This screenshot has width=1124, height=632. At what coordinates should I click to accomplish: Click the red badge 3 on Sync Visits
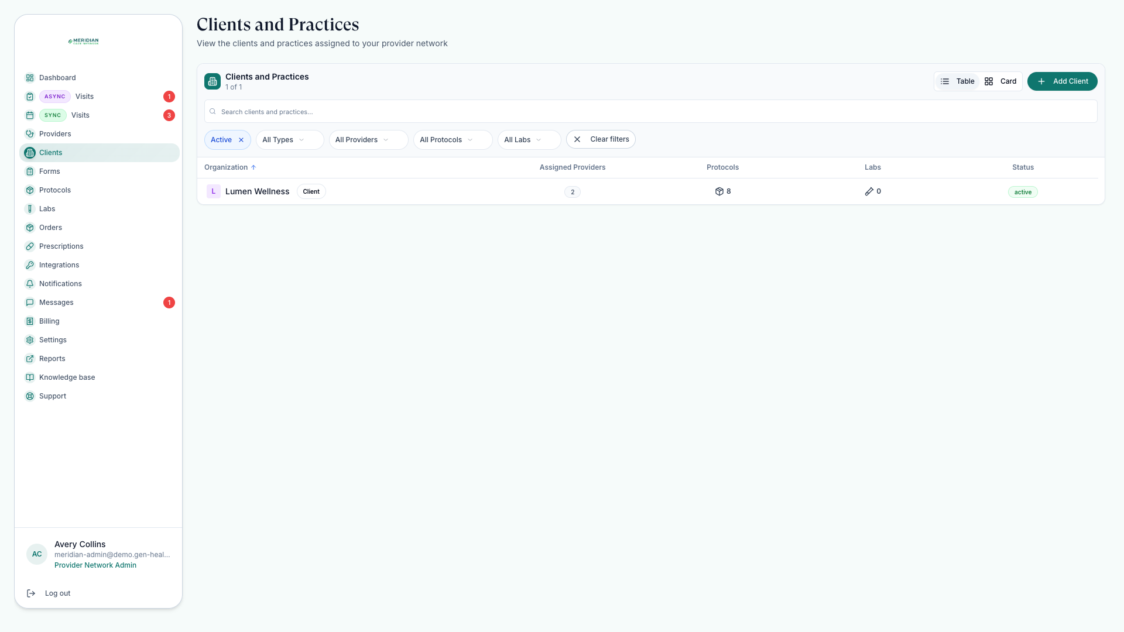169,115
